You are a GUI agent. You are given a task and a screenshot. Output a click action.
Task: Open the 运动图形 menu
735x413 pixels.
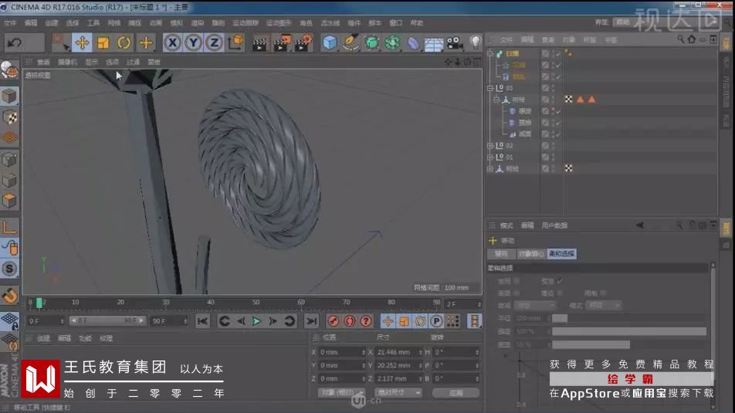(x=279, y=22)
